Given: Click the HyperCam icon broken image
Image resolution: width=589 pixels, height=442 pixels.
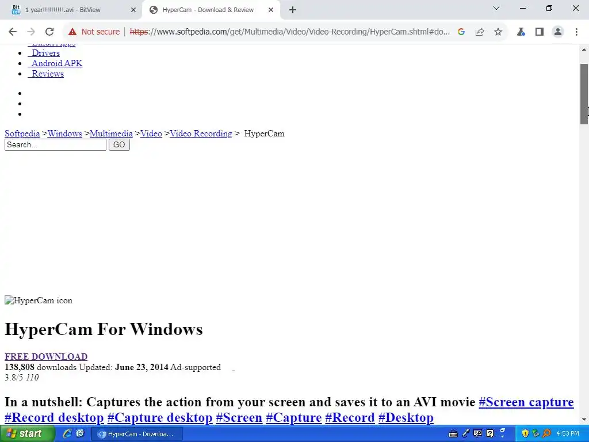Looking at the screenshot, I should (39, 300).
